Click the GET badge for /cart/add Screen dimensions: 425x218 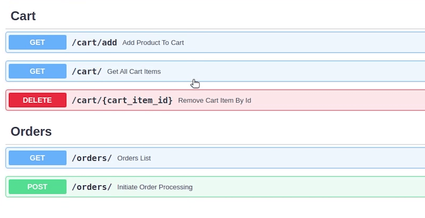point(37,42)
